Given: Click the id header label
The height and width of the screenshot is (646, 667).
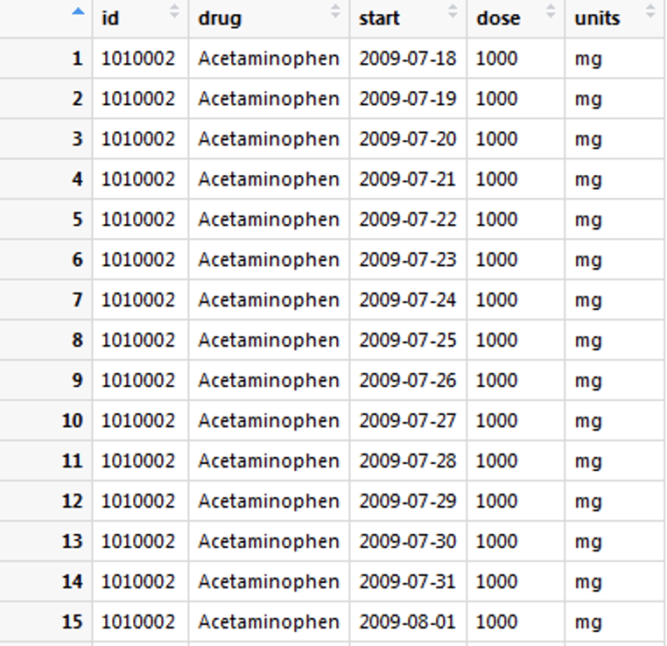Looking at the screenshot, I should pos(110,18).
